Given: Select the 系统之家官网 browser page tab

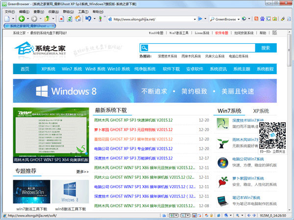Looking at the screenshot, I should [29, 26].
